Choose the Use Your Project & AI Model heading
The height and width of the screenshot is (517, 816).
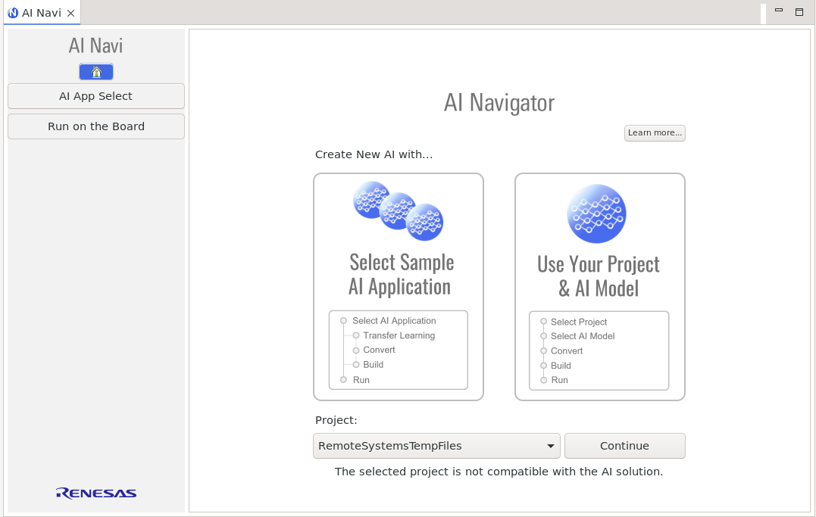(599, 276)
